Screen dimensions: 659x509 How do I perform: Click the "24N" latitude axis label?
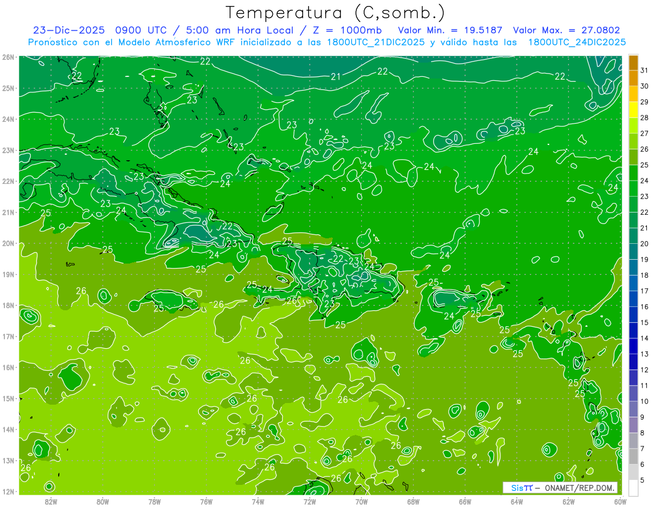(x=8, y=119)
